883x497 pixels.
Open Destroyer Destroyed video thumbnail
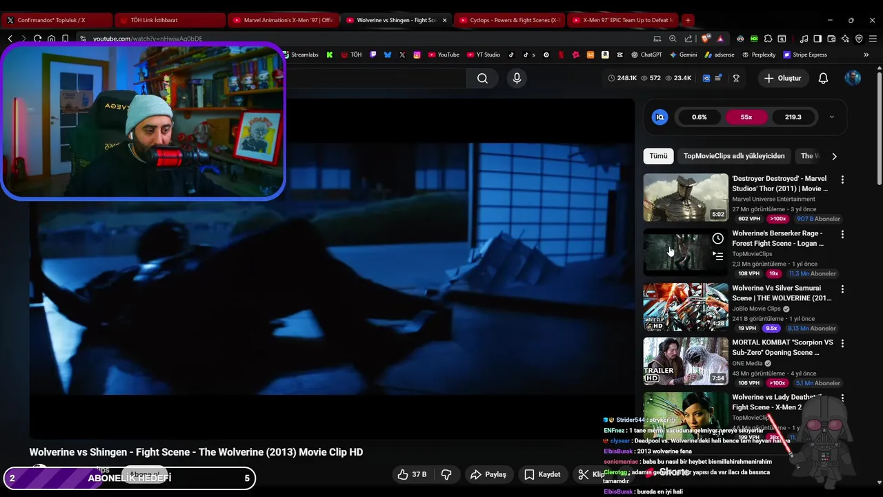pyautogui.click(x=686, y=197)
